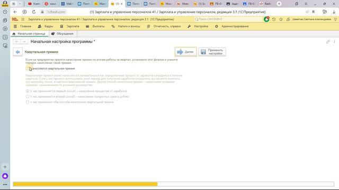
Task: Select second method radio: конкретные суммы в рублях
Action: tap(27, 97)
